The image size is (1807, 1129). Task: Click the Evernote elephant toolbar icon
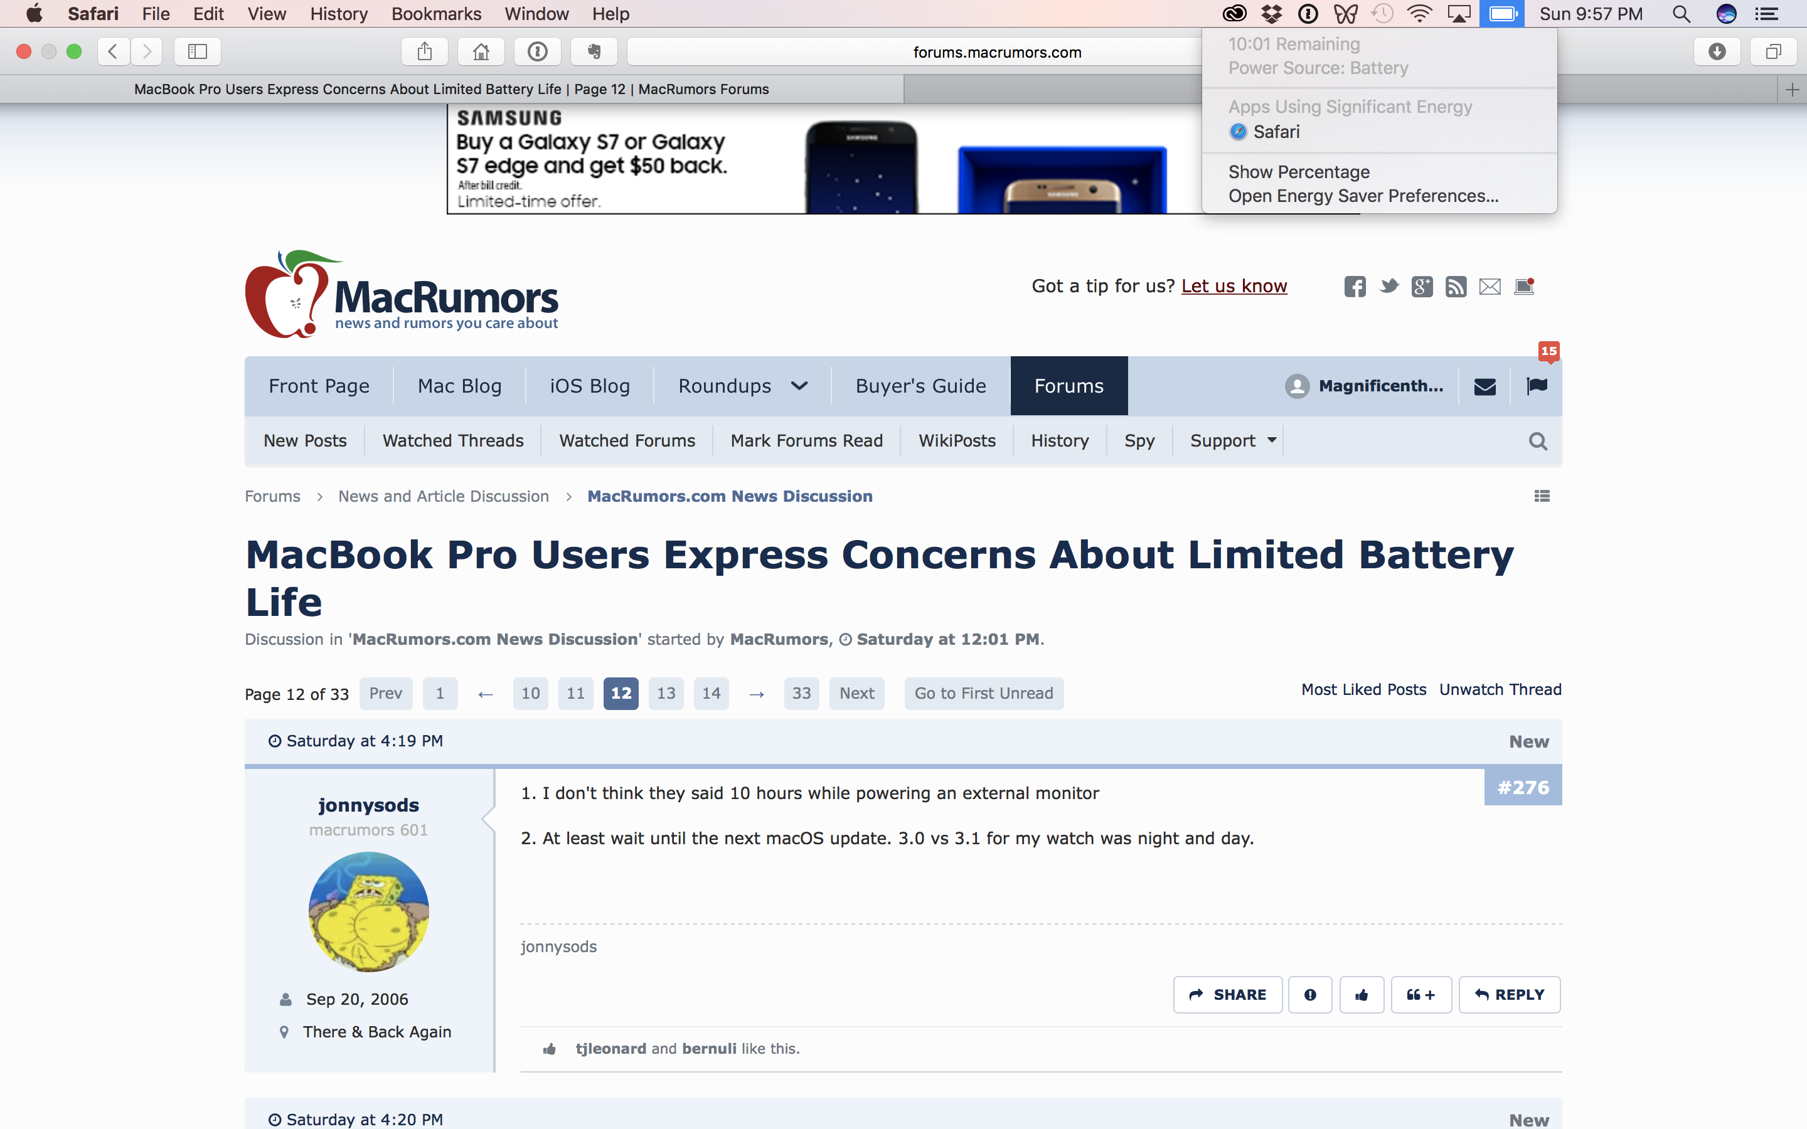coord(594,51)
